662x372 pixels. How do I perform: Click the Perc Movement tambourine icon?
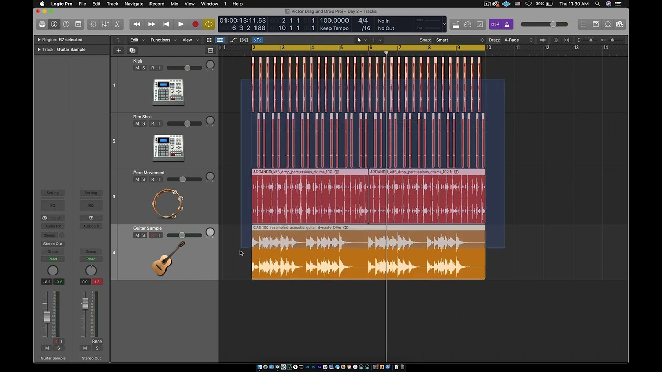pyautogui.click(x=168, y=204)
